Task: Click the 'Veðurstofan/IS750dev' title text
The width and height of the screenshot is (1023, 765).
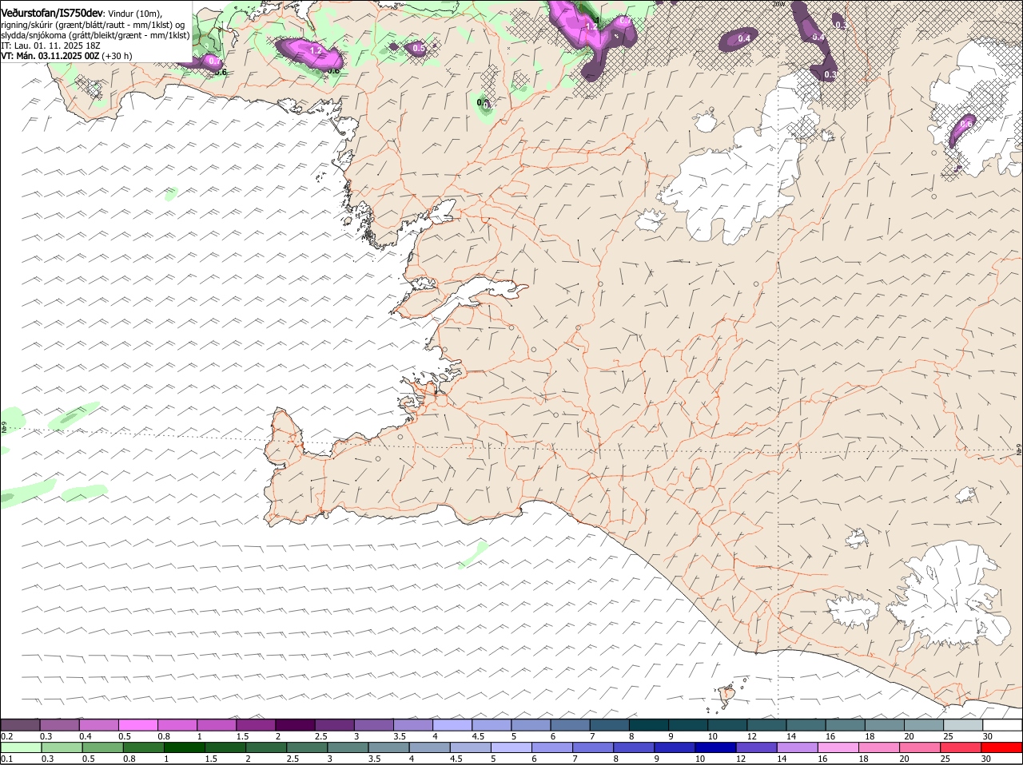Action: pos(51,13)
